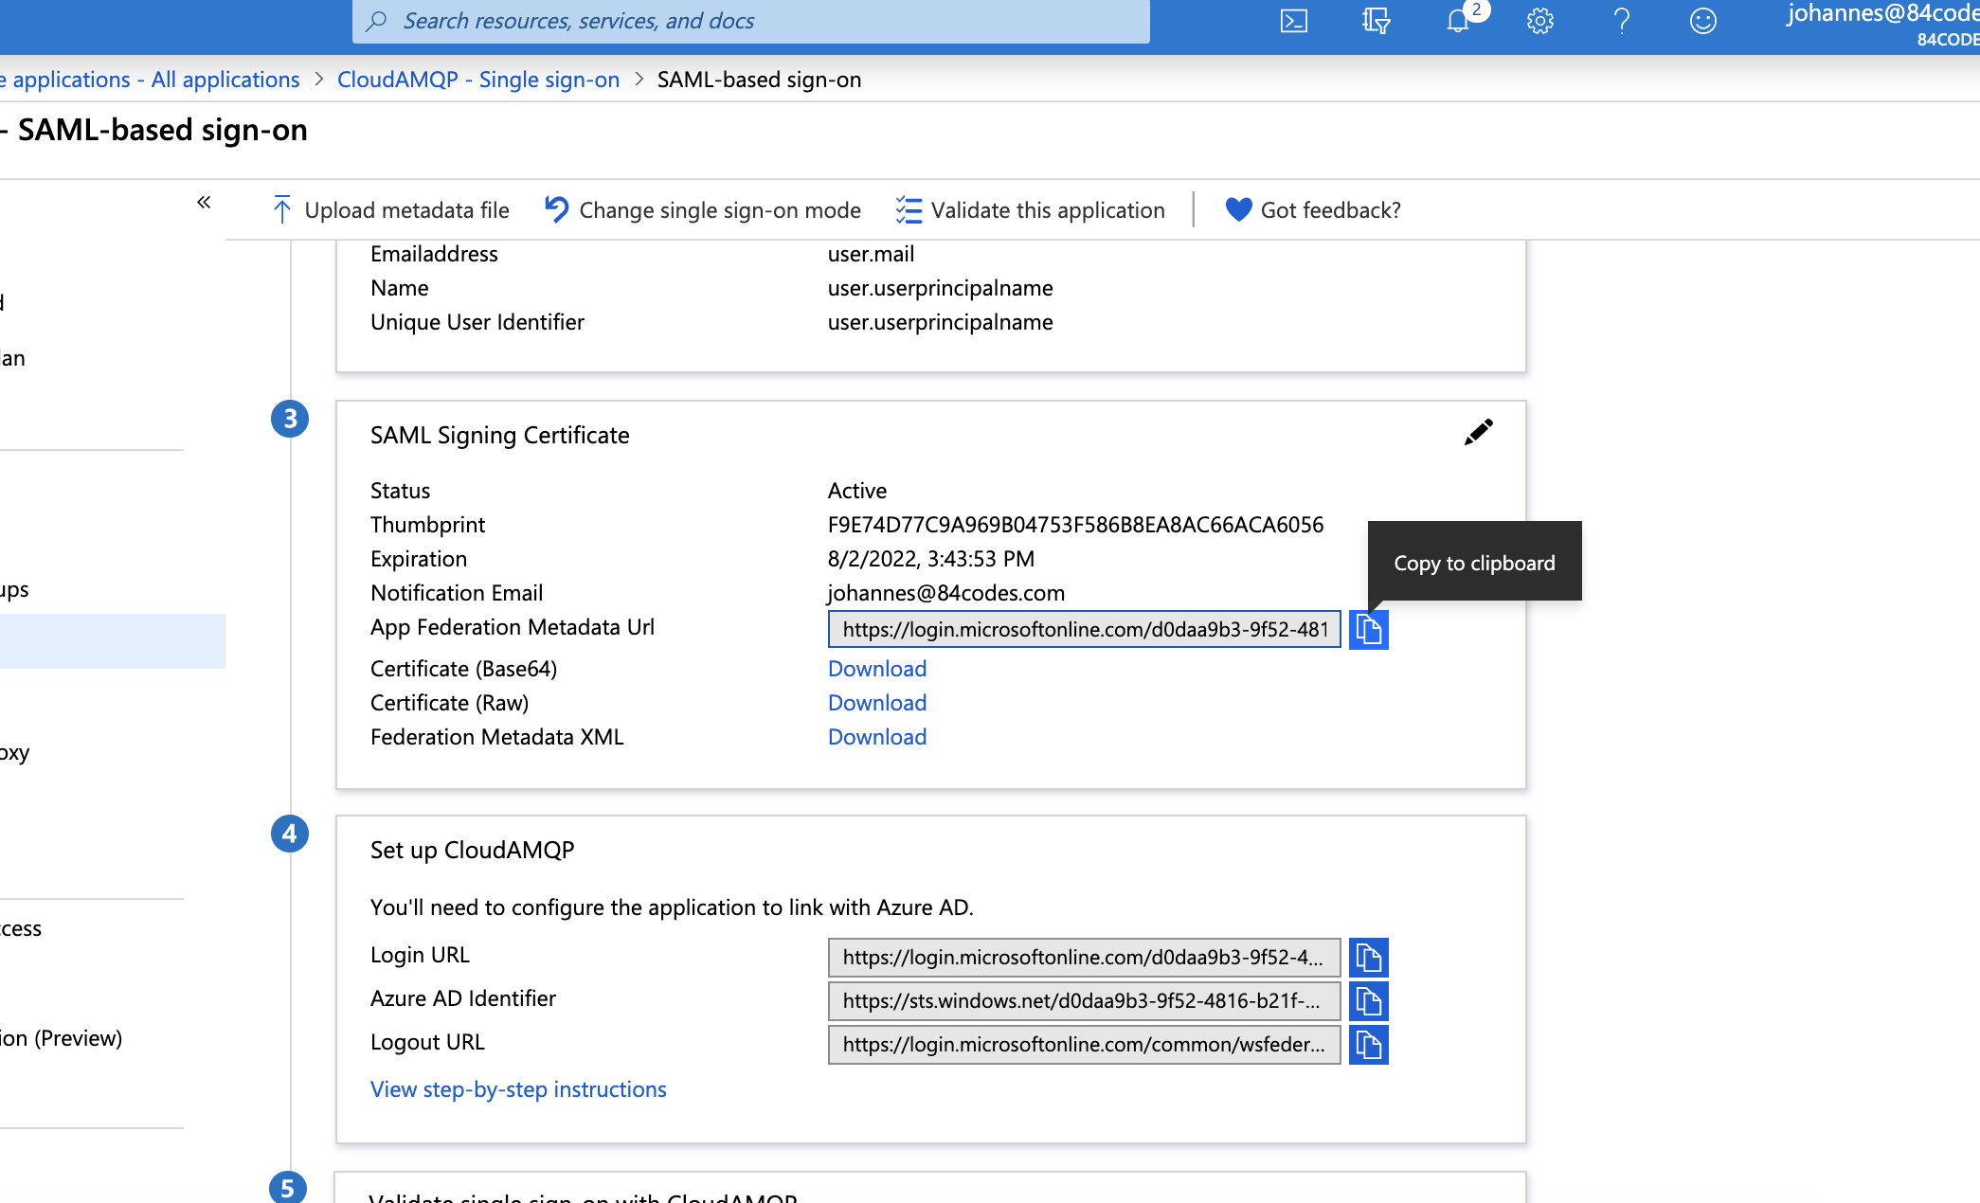Send feedback via the smiley icon
Screen dimensions: 1980x1203
tap(1703, 21)
